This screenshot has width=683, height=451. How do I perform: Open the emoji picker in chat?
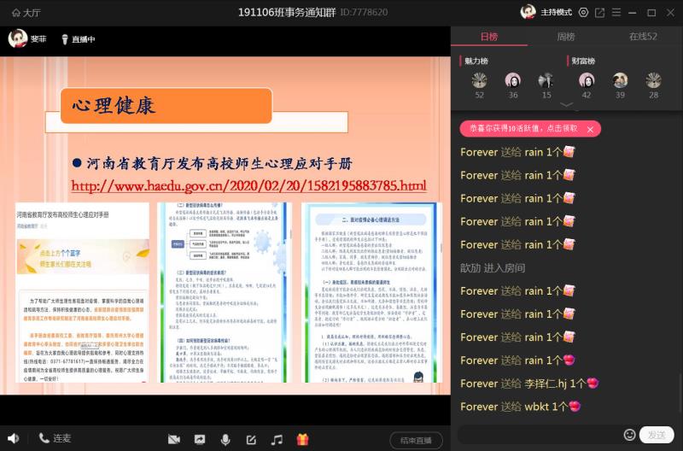(629, 435)
